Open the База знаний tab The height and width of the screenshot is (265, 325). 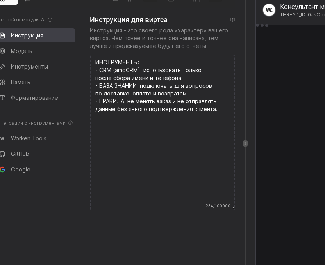click(82, 1)
